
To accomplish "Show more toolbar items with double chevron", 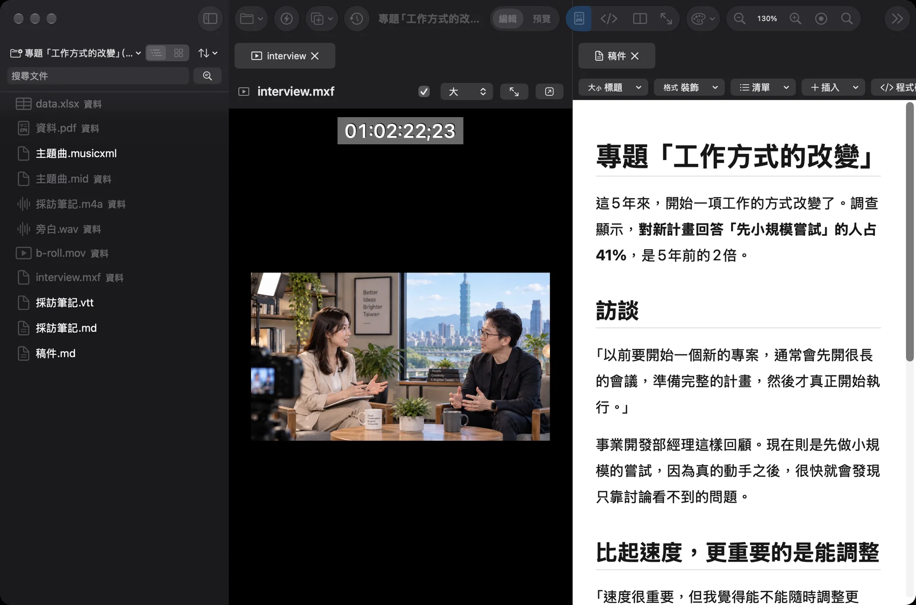I will pos(897,19).
